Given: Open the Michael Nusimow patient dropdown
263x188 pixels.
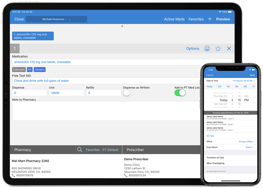Looking at the screenshot, I should (56, 19).
